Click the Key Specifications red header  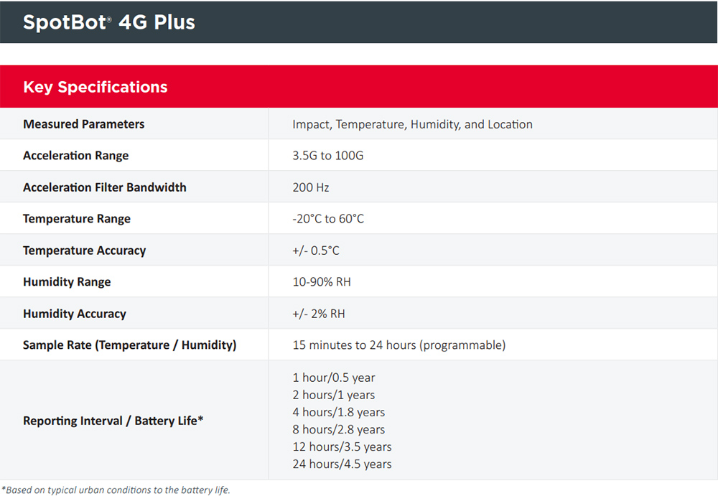(x=95, y=88)
